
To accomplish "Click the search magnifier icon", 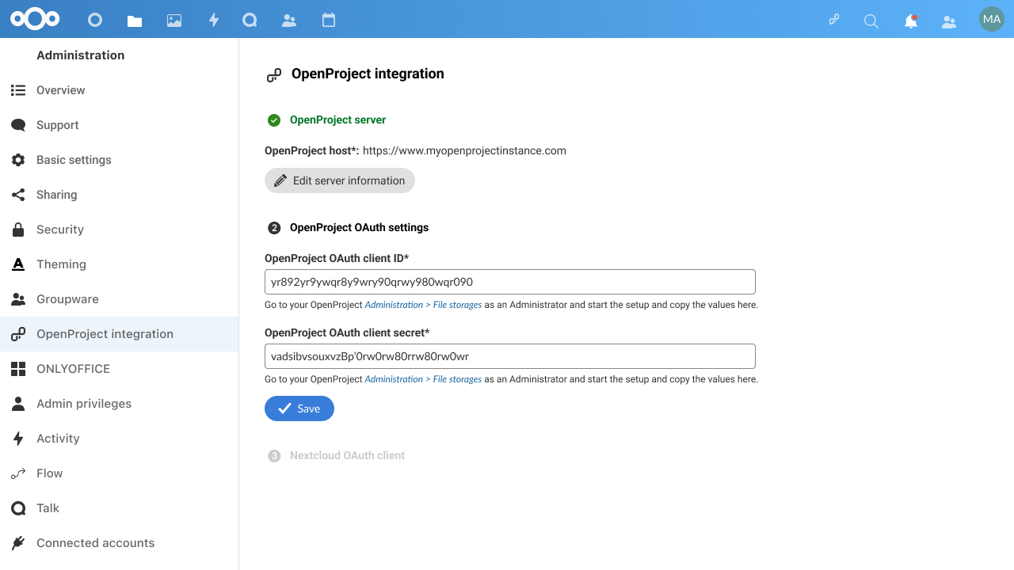I will tap(871, 21).
